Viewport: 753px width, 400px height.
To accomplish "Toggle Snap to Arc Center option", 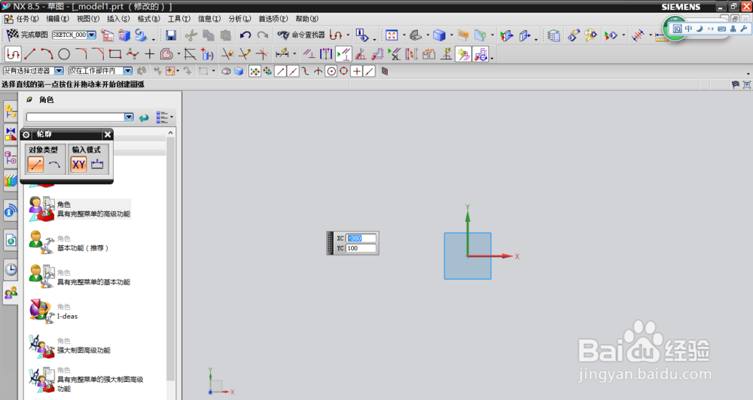I will (331, 71).
